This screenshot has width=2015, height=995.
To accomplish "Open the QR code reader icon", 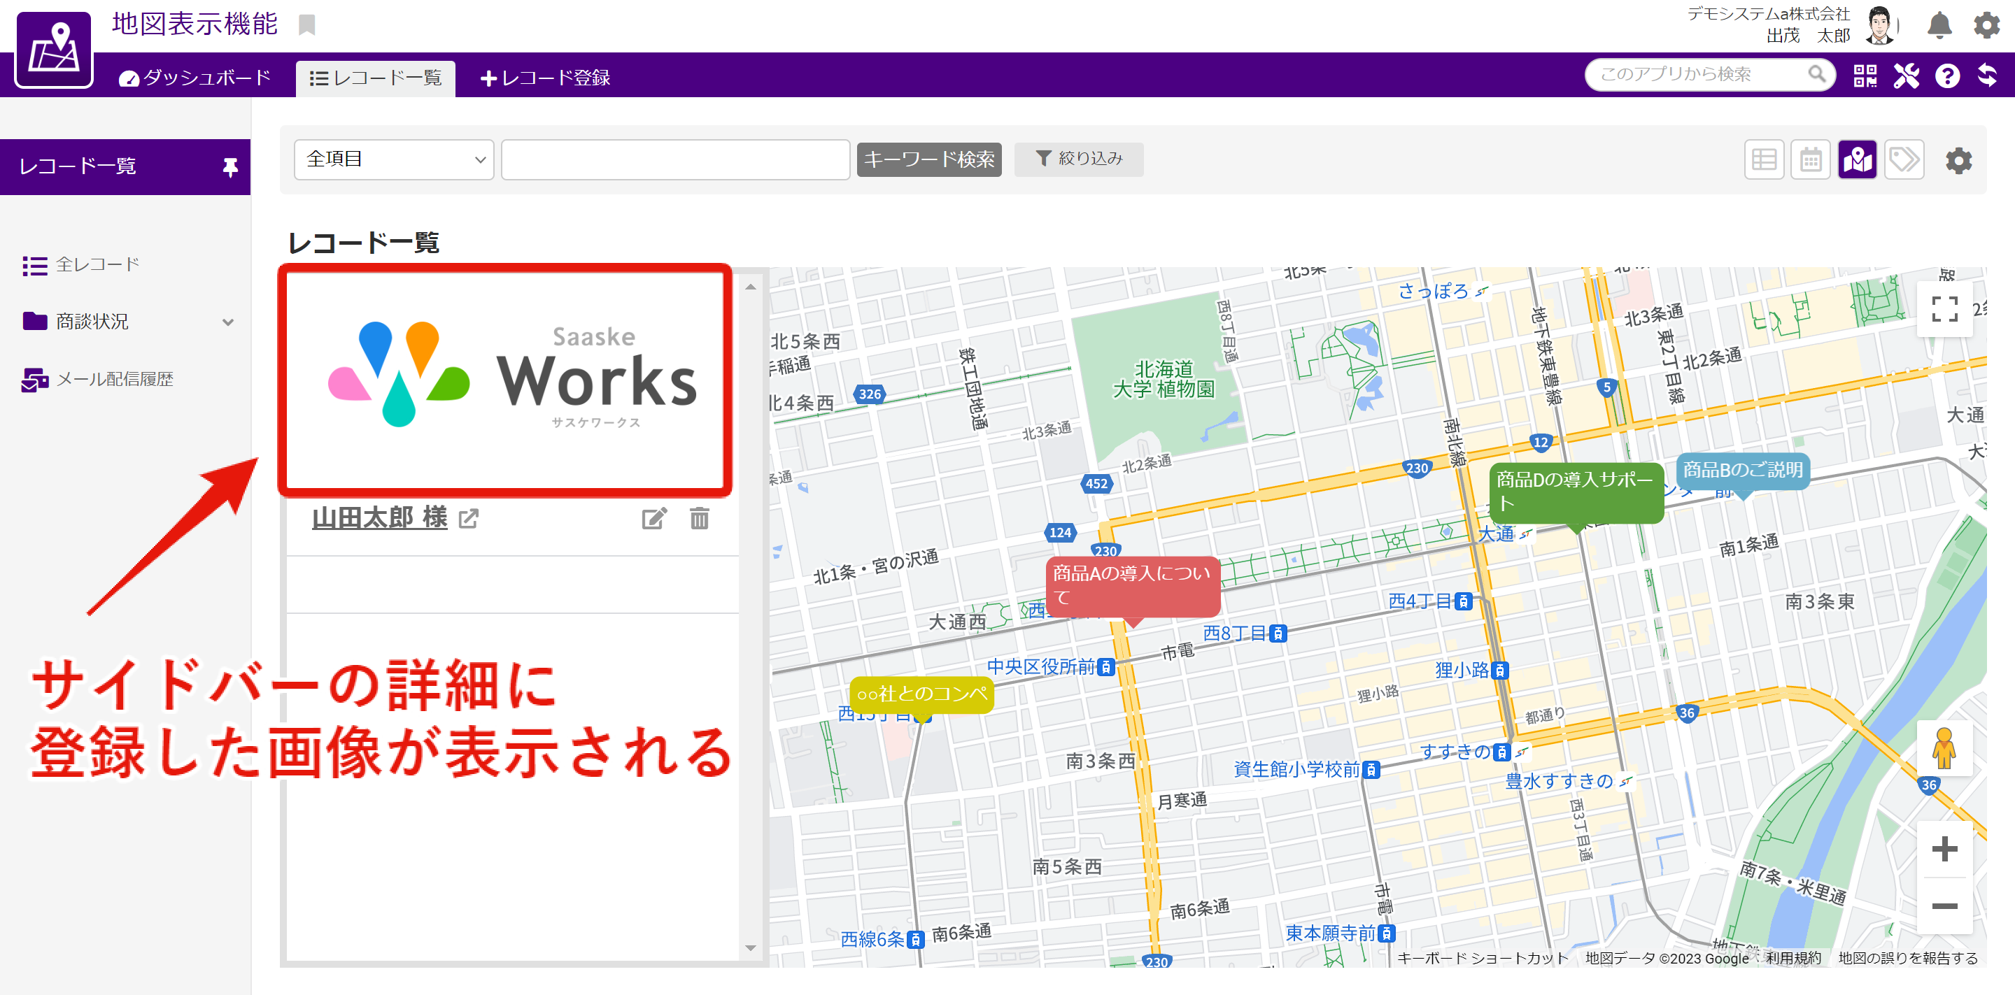I will 1865,76.
